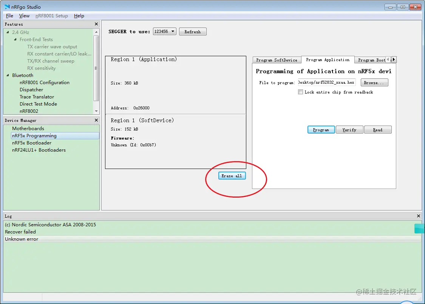Close the Device Manager panel
The width and height of the screenshot is (425, 304).
coord(96,120)
